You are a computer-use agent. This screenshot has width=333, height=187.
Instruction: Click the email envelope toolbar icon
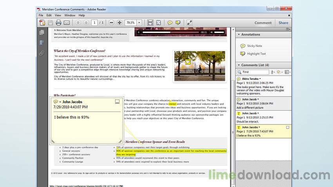67,23
